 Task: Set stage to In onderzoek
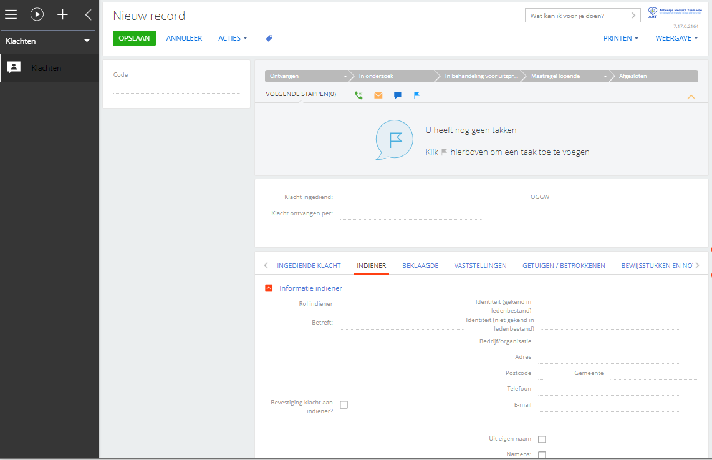coord(392,76)
